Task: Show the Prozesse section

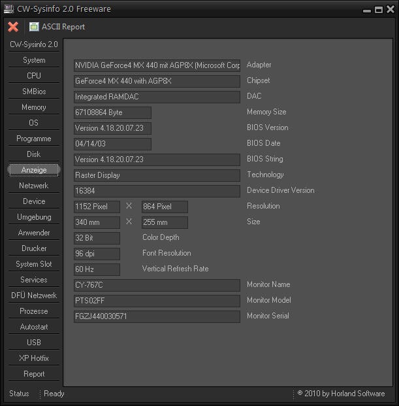Action: coord(34,311)
